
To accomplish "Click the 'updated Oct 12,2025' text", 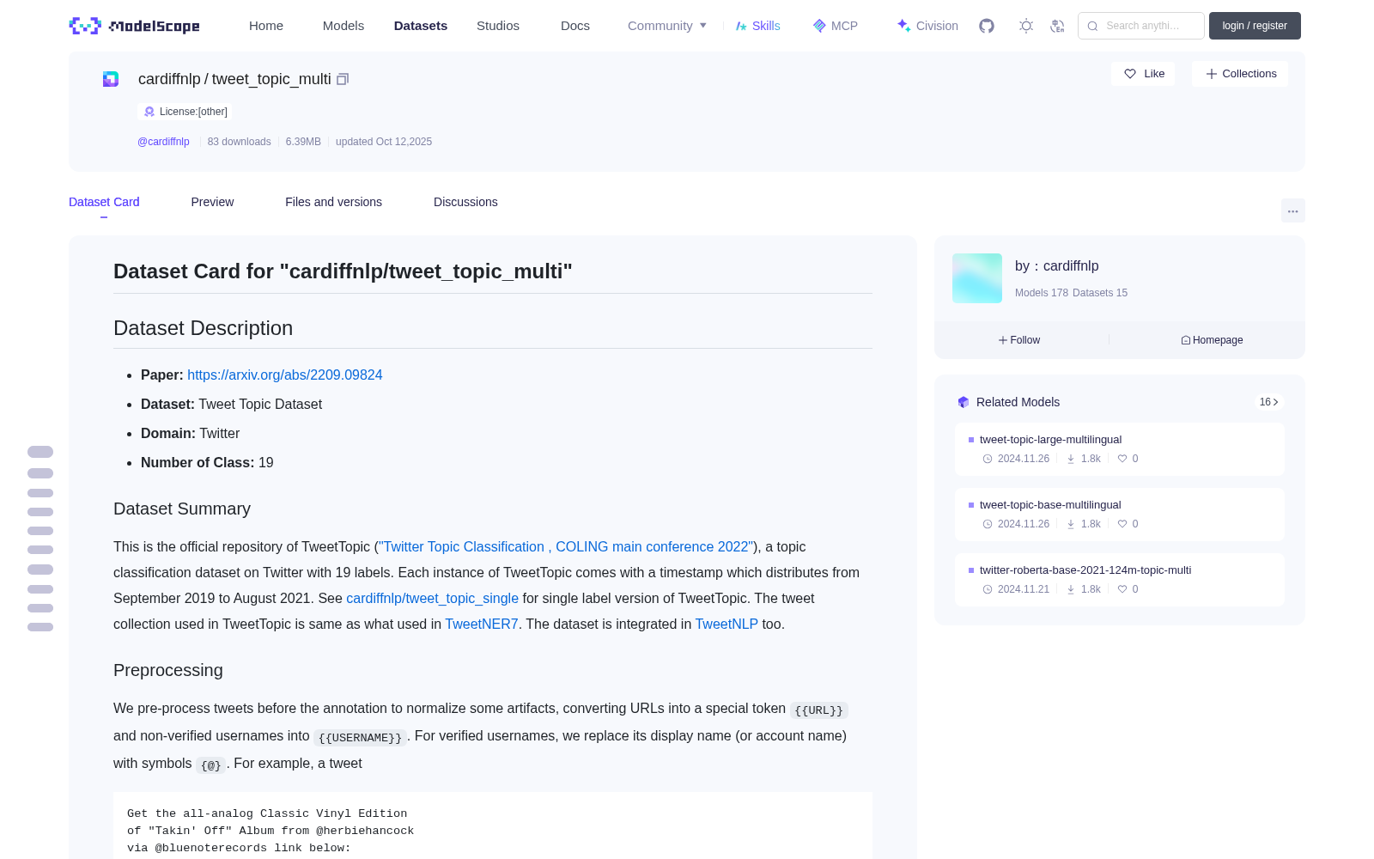I will [x=384, y=142].
